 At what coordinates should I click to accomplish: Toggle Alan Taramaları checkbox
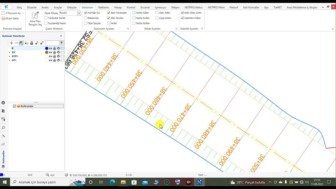[108, 13]
